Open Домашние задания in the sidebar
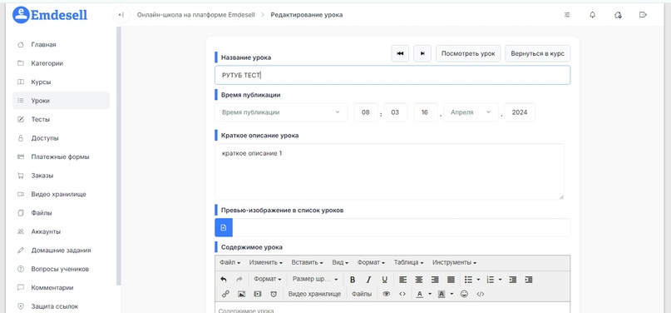This screenshot has height=313, width=671. 62,250
